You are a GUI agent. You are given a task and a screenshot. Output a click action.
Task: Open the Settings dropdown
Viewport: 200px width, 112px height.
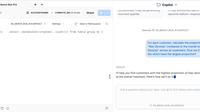coord(58,24)
